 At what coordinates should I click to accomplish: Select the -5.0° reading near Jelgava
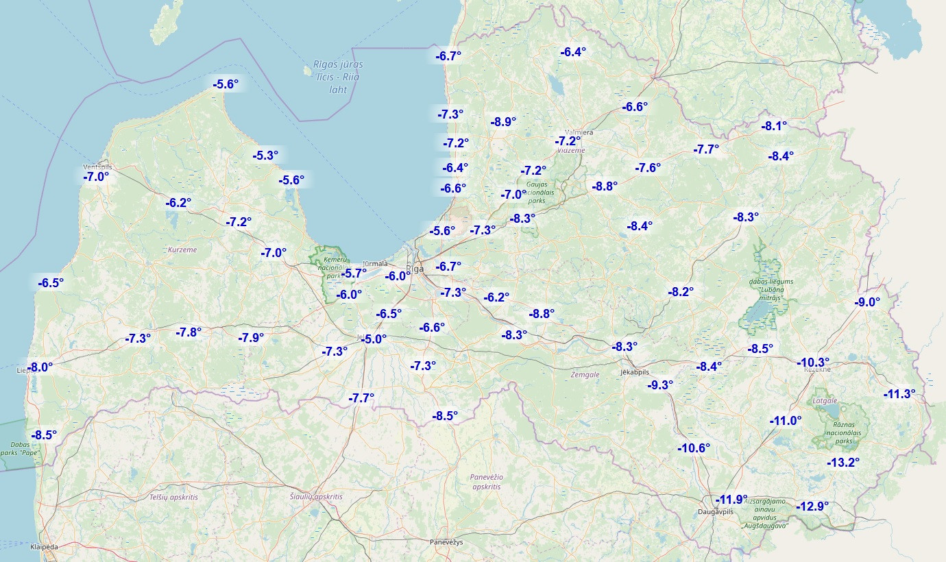(x=374, y=339)
